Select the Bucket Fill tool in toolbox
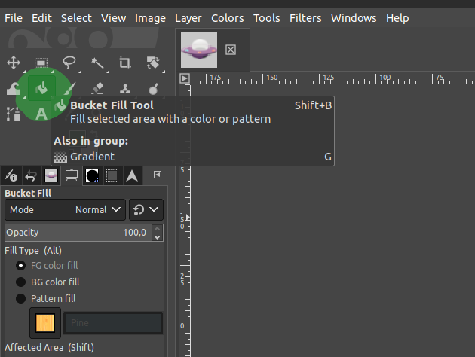Screen dimensions: 475x357 coord(41,88)
